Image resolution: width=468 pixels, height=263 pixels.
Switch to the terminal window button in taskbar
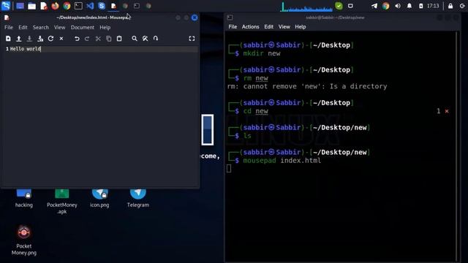(x=137, y=6)
